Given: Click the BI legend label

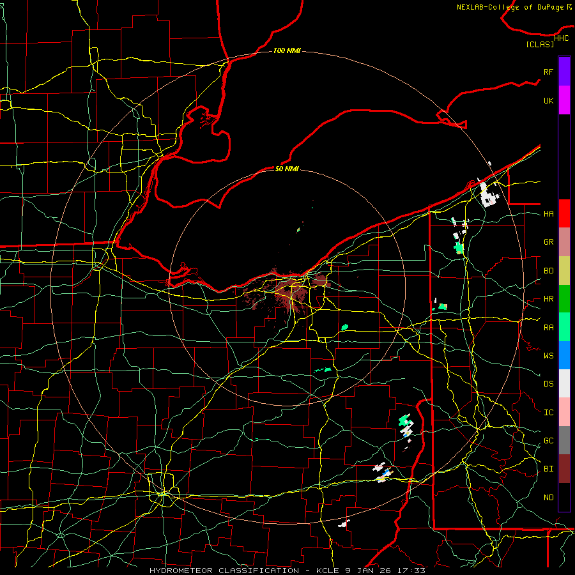Looking at the screenshot, I should (x=548, y=469).
